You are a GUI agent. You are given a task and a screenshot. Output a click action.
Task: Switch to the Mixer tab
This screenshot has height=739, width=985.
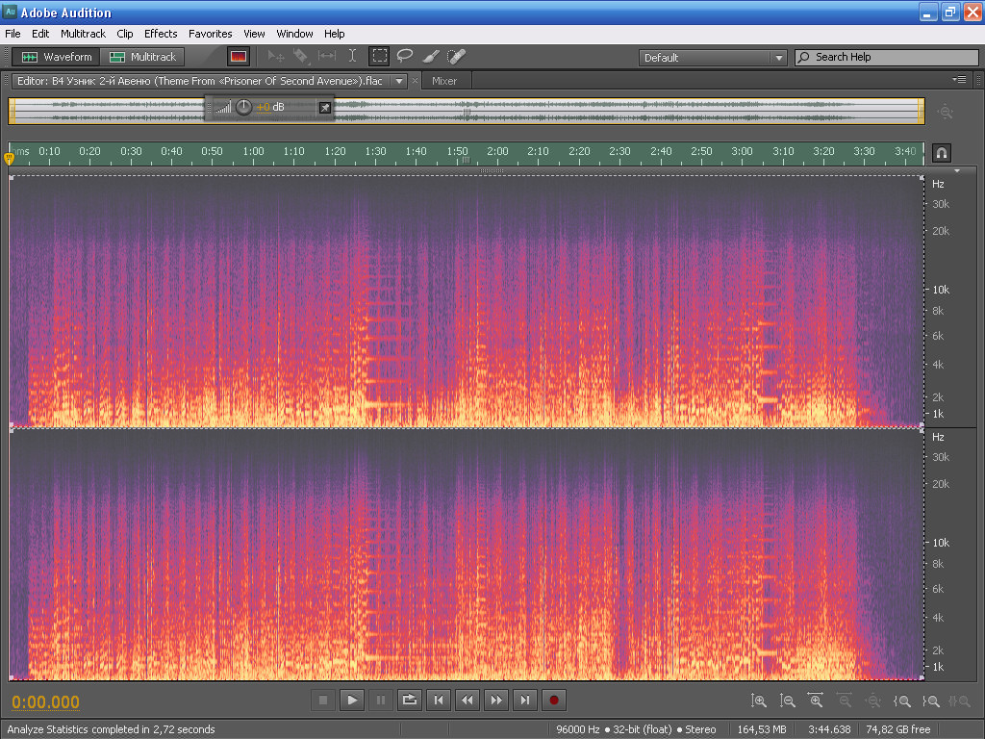coord(444,81)
